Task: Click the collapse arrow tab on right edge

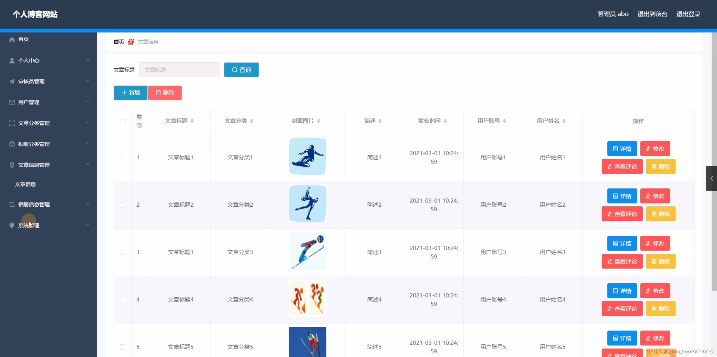Action: tap(711, 178)
